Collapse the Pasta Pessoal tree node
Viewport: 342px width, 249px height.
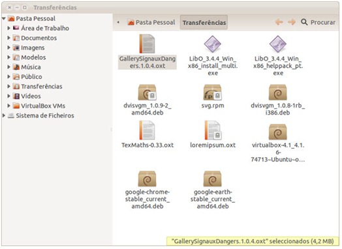[4, 18]
